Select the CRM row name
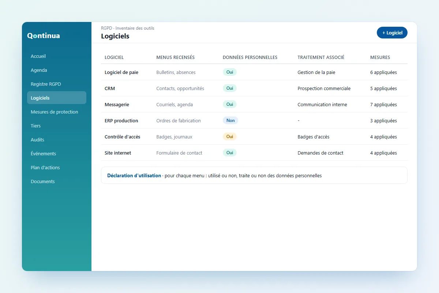The image size is (439, 293). [110, 89]
